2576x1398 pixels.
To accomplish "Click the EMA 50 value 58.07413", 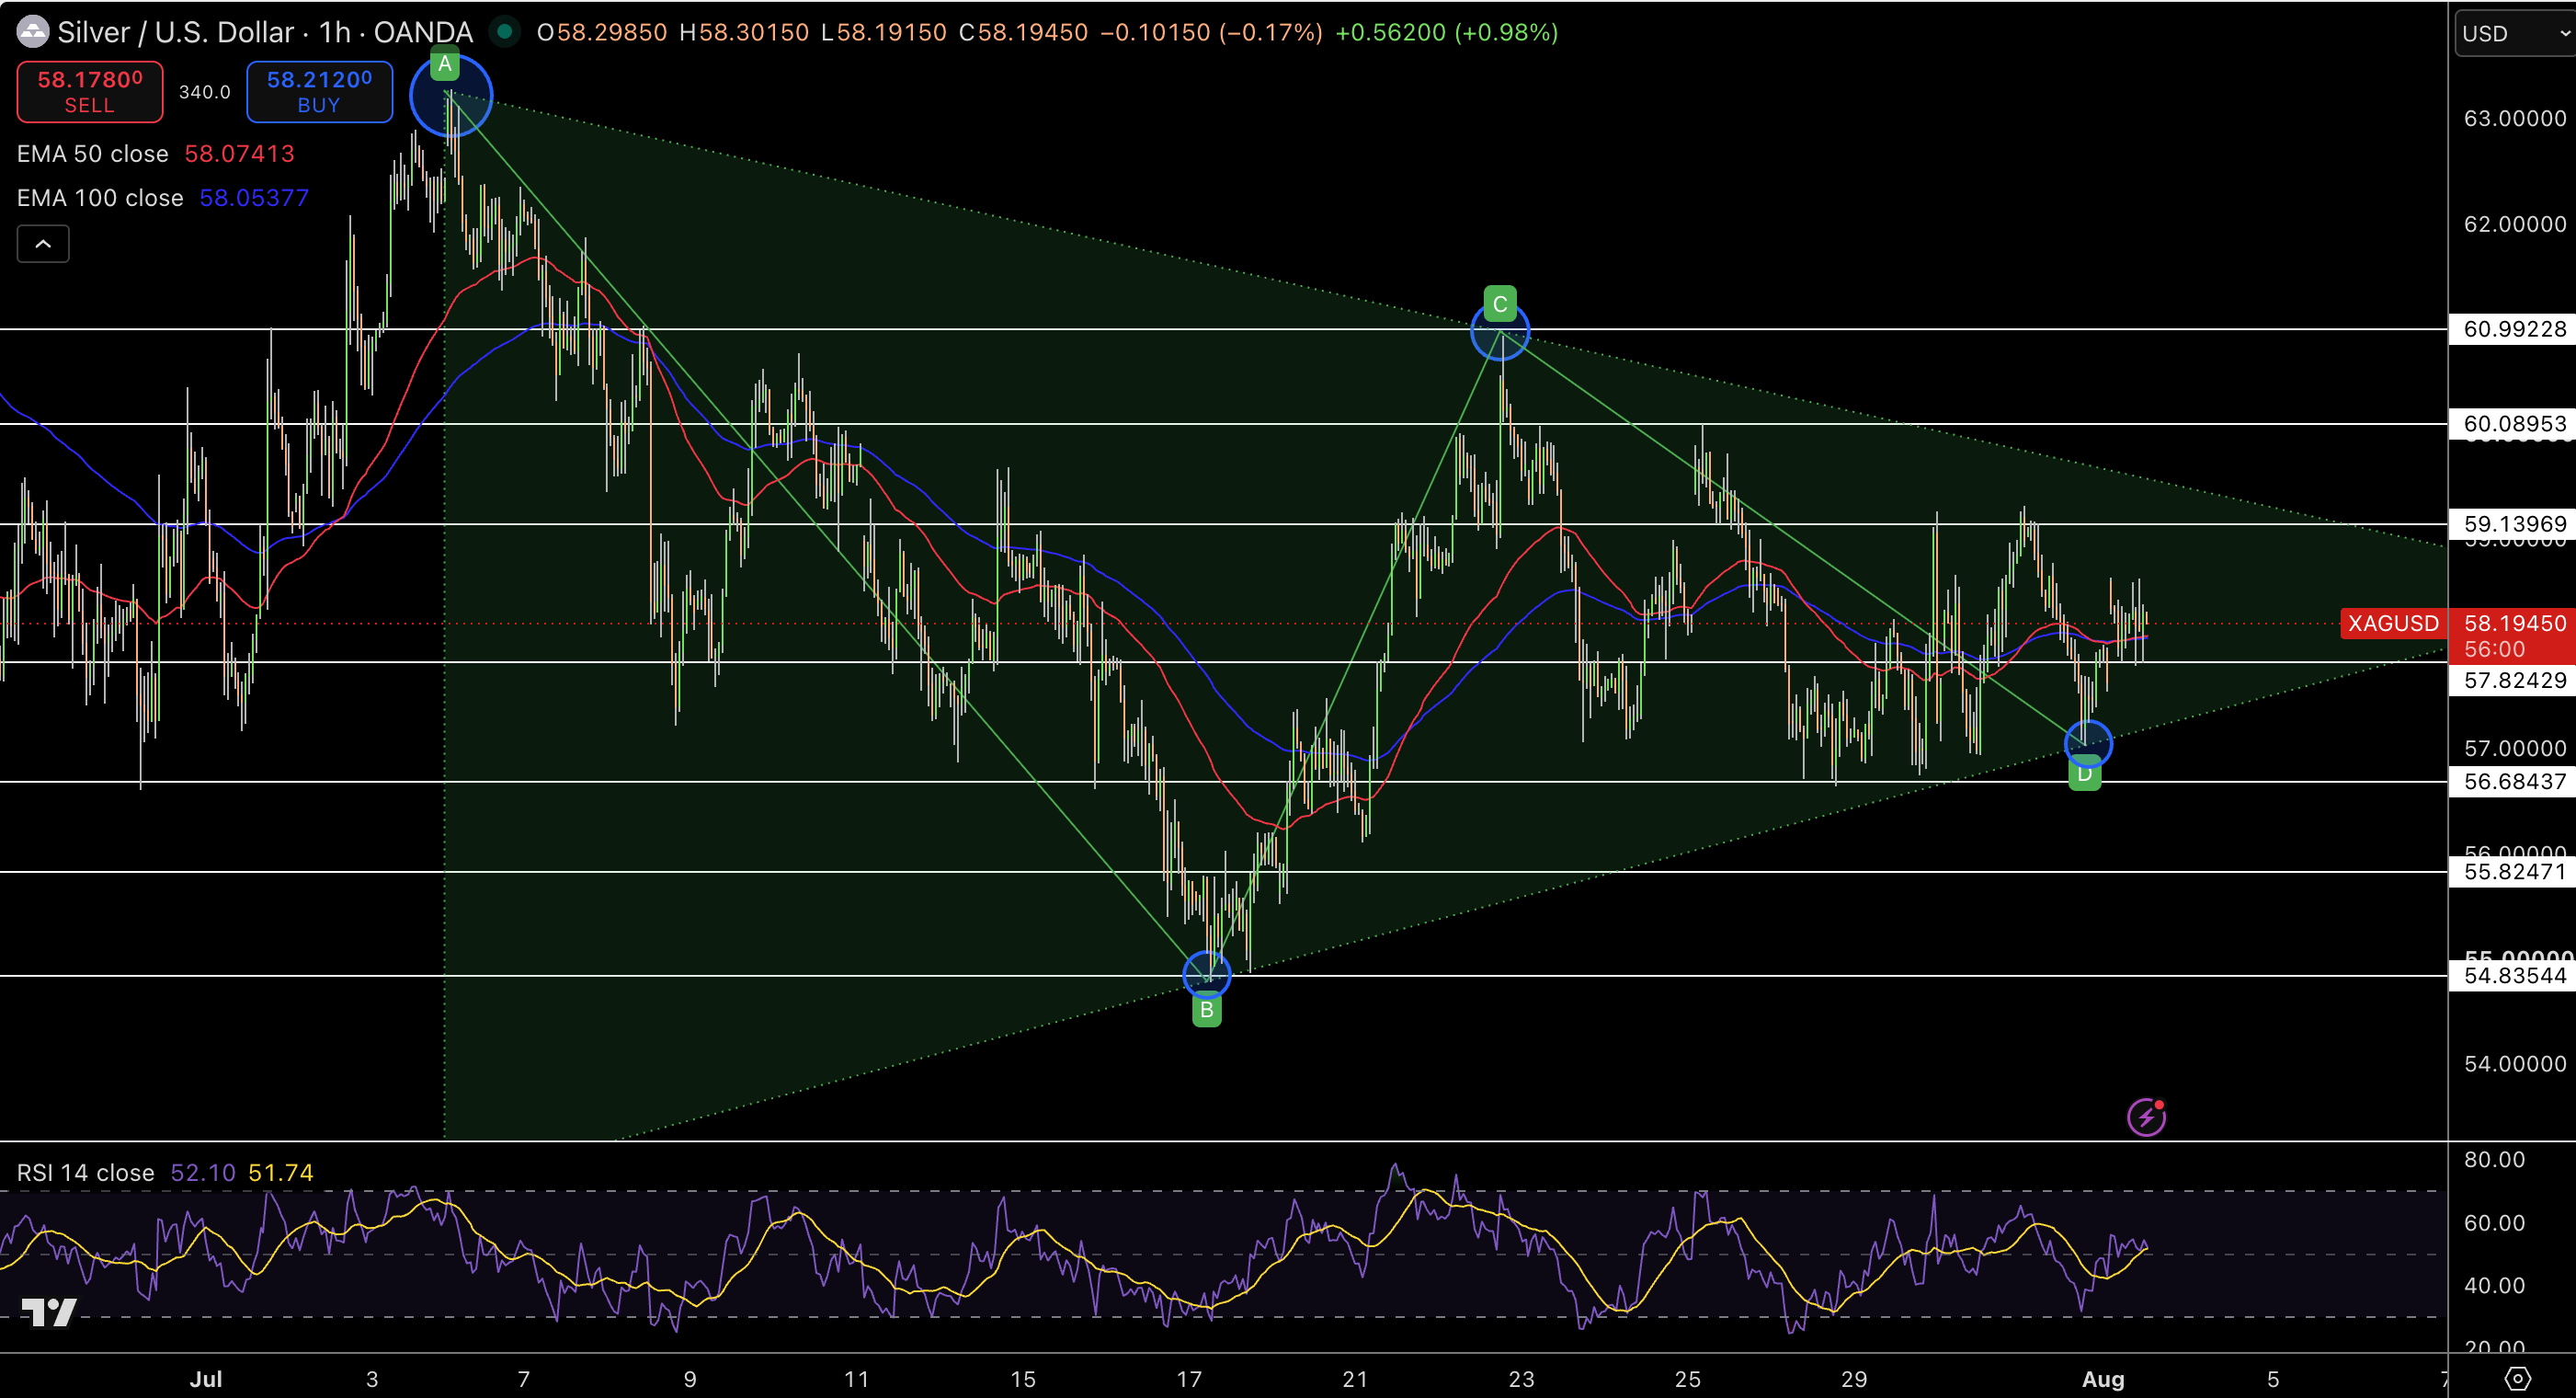I will point(240,153).
